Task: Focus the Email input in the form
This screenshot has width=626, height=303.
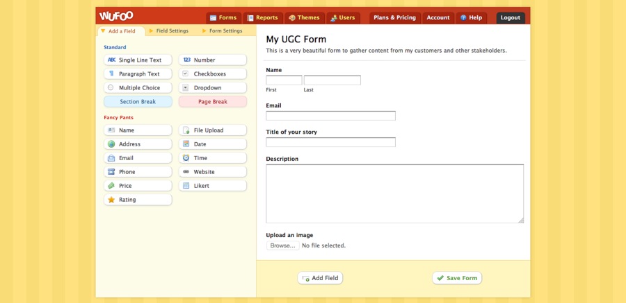Action: 330,116
